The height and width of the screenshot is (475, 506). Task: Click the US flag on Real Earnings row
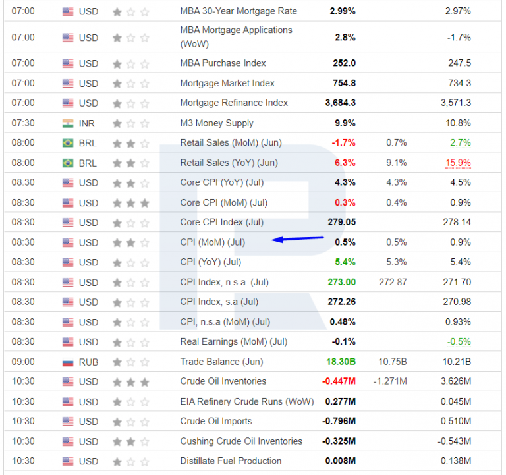(68, 342)
